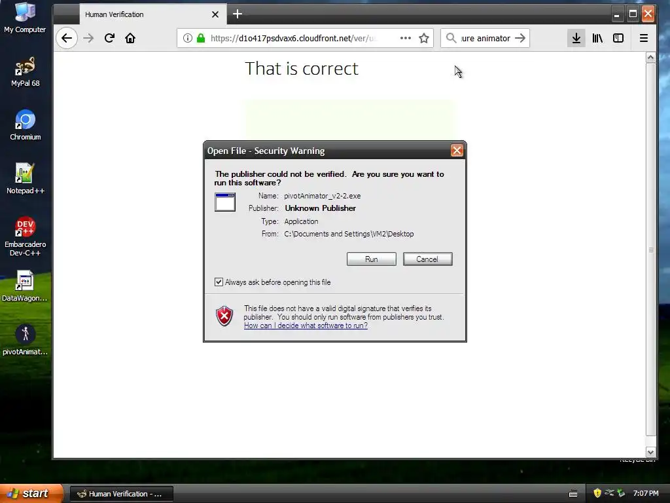
Task: Click the application file icon in dialog
Action: tap(225, 202)
